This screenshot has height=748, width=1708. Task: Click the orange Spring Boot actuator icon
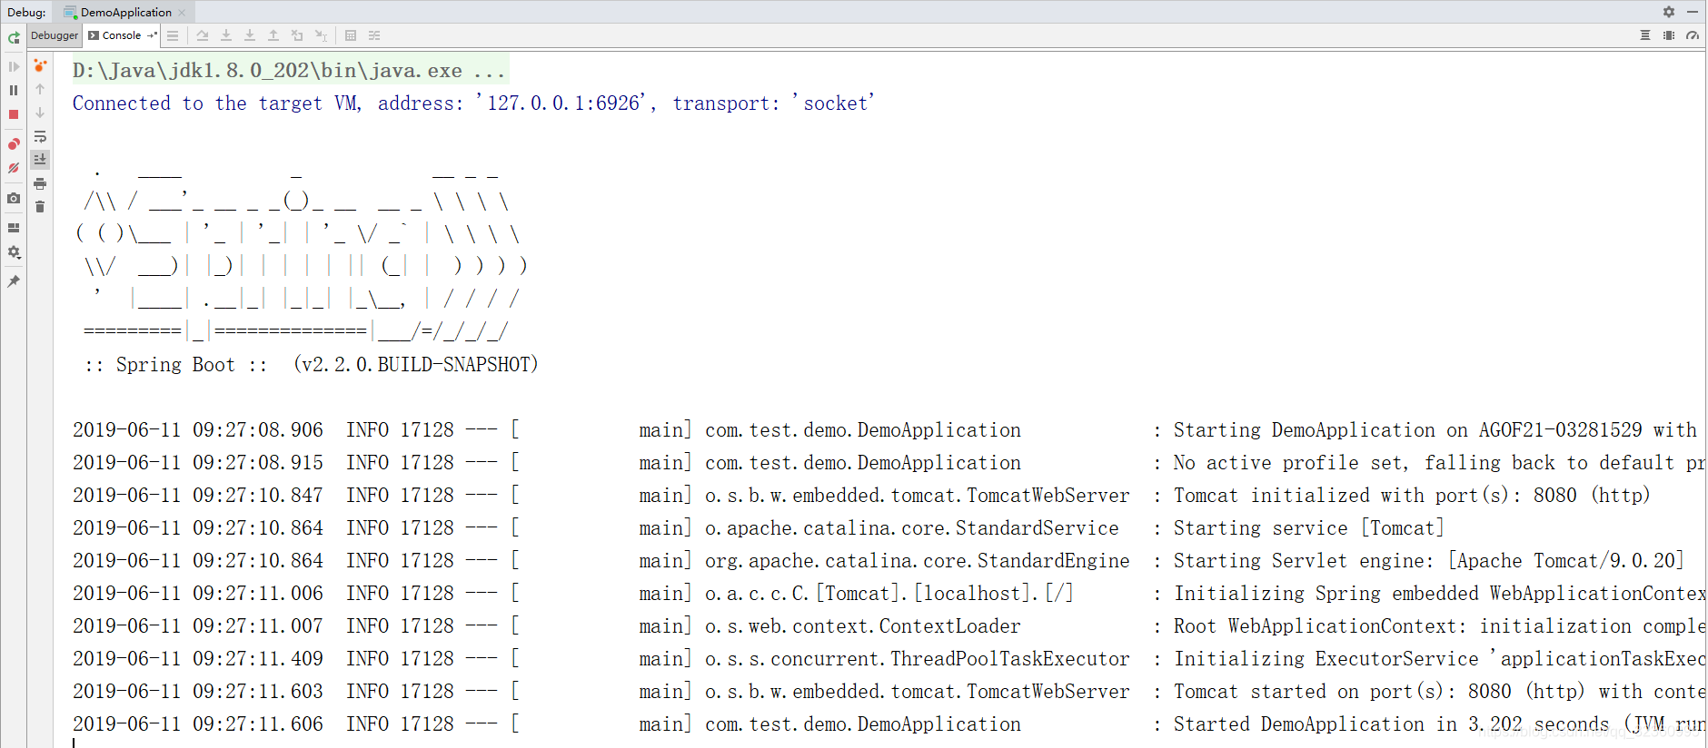[x=40, y=65]
